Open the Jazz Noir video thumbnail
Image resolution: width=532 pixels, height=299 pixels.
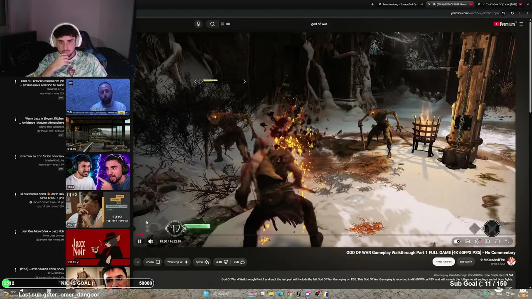point(98,247)
